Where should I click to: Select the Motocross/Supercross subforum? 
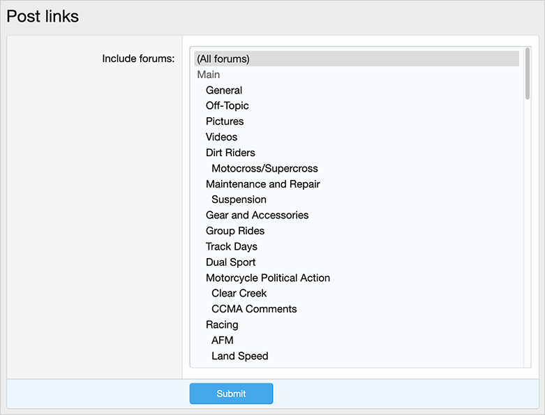point(264,168)
